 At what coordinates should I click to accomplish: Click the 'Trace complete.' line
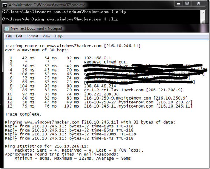[23, 114]
